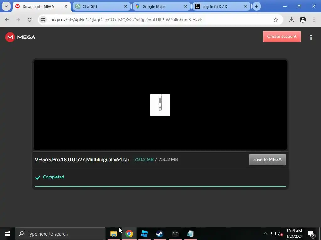Open the muted volume tray icon
The width and height of the screenshot is (321, 240).
point(281,234)
